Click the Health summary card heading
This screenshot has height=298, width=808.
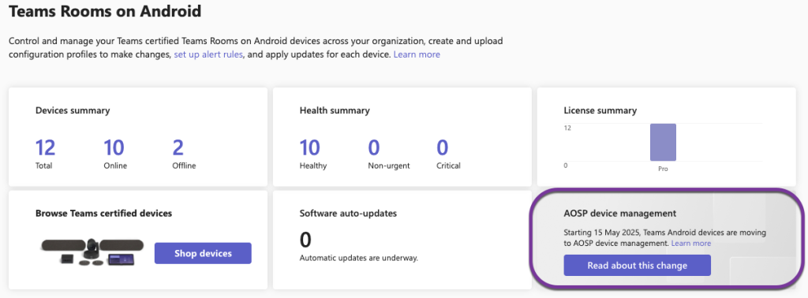(335, 110)
